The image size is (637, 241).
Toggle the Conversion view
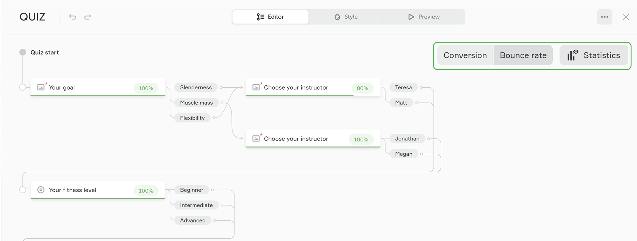click(x=465, y=55)
